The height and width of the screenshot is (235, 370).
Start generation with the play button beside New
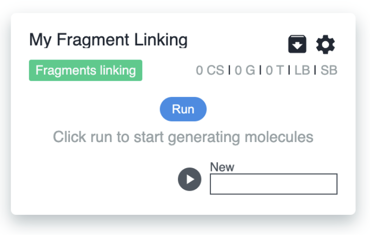click(x=190, y=179)
